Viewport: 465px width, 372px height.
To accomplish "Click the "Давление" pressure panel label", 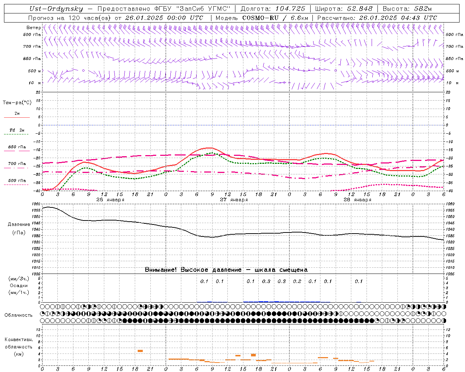I will [19, 224].
